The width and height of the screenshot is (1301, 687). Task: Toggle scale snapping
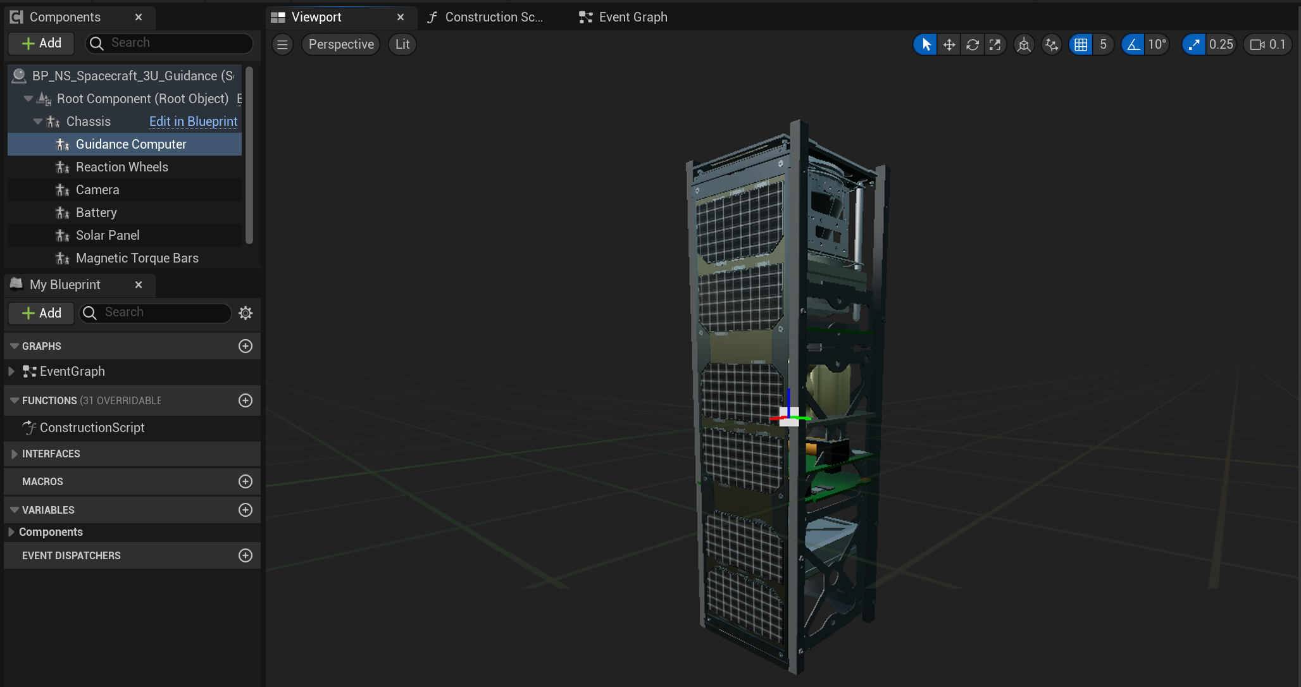pyautogui.click(x=1193, y=44)
